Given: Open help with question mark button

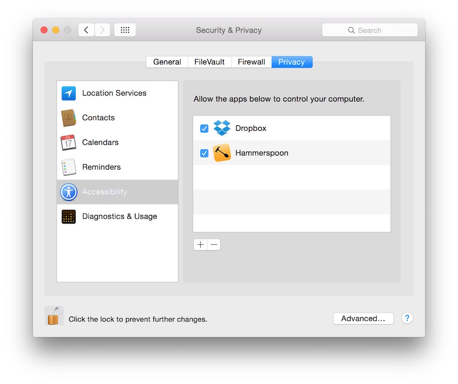Looking at the screenshot, I should [407, 318].
